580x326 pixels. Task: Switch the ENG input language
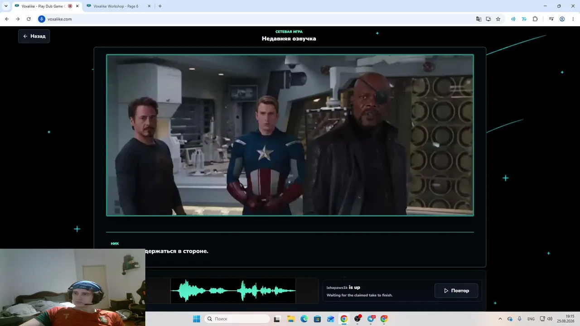531,319
